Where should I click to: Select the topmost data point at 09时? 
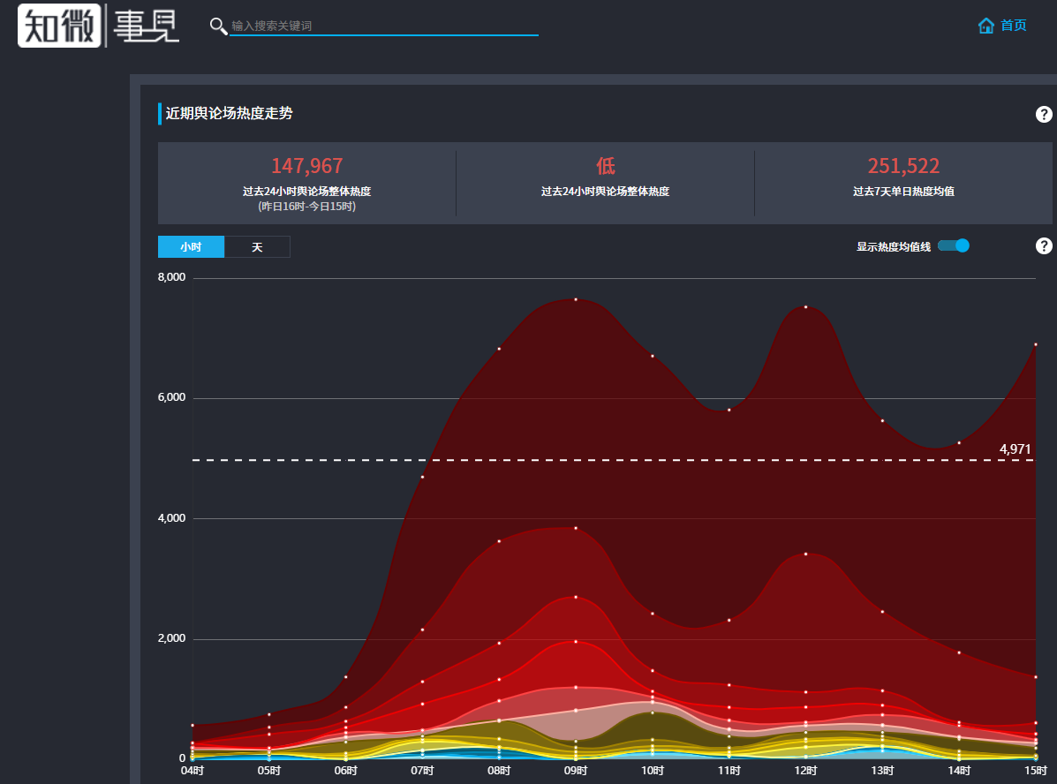[x=576, y=299]
